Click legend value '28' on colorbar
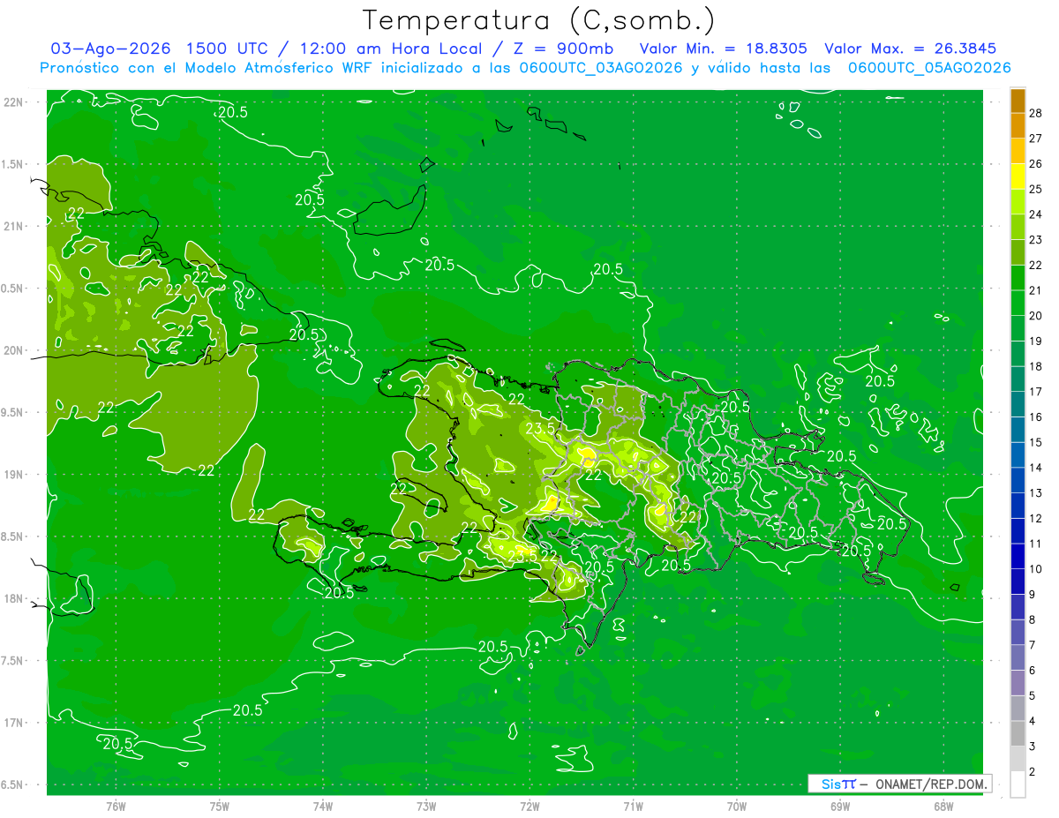1059x818 pixels. 1036,113
